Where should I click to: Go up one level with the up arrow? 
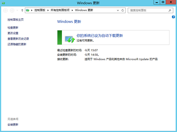coord(22,11)
